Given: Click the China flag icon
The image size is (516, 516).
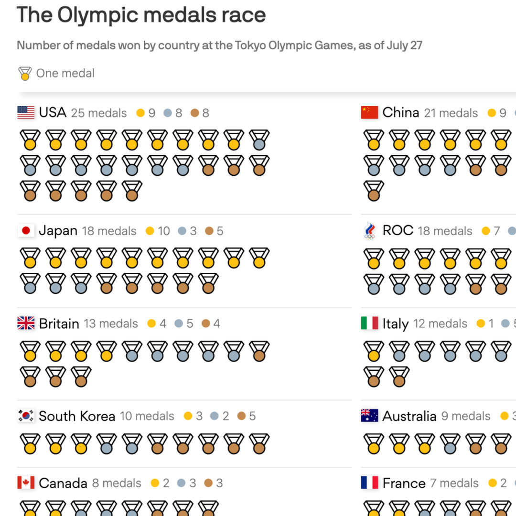Looking at the screenshot, I should pyautogui.click(x=369, y=113).
